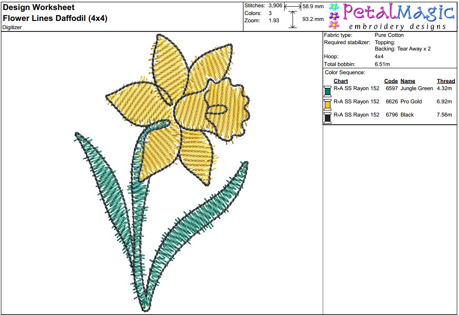Click the 'Thread' column header
Viewport: 459px width, 315px height.
tap(446, 81)
